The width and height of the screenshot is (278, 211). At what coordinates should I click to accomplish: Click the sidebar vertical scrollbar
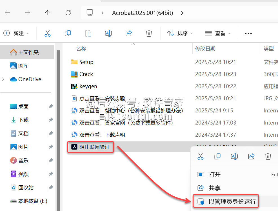point(58,130)
